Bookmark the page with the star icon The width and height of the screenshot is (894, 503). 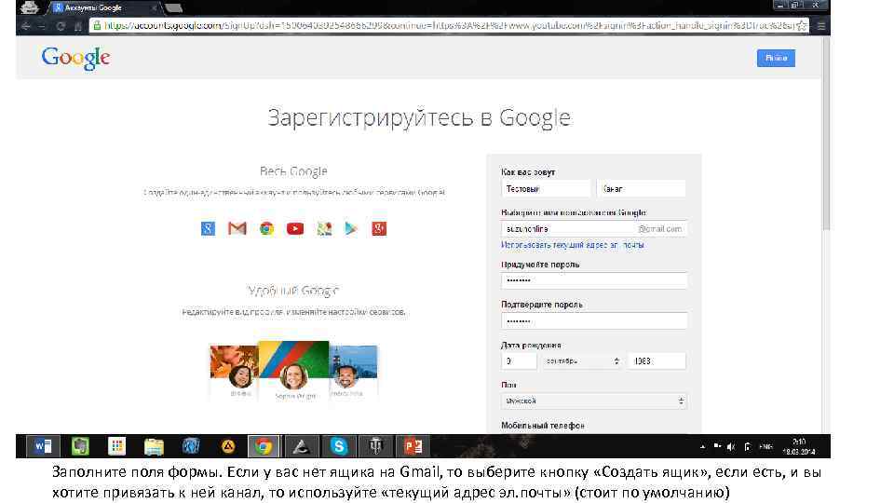point(802,26)
